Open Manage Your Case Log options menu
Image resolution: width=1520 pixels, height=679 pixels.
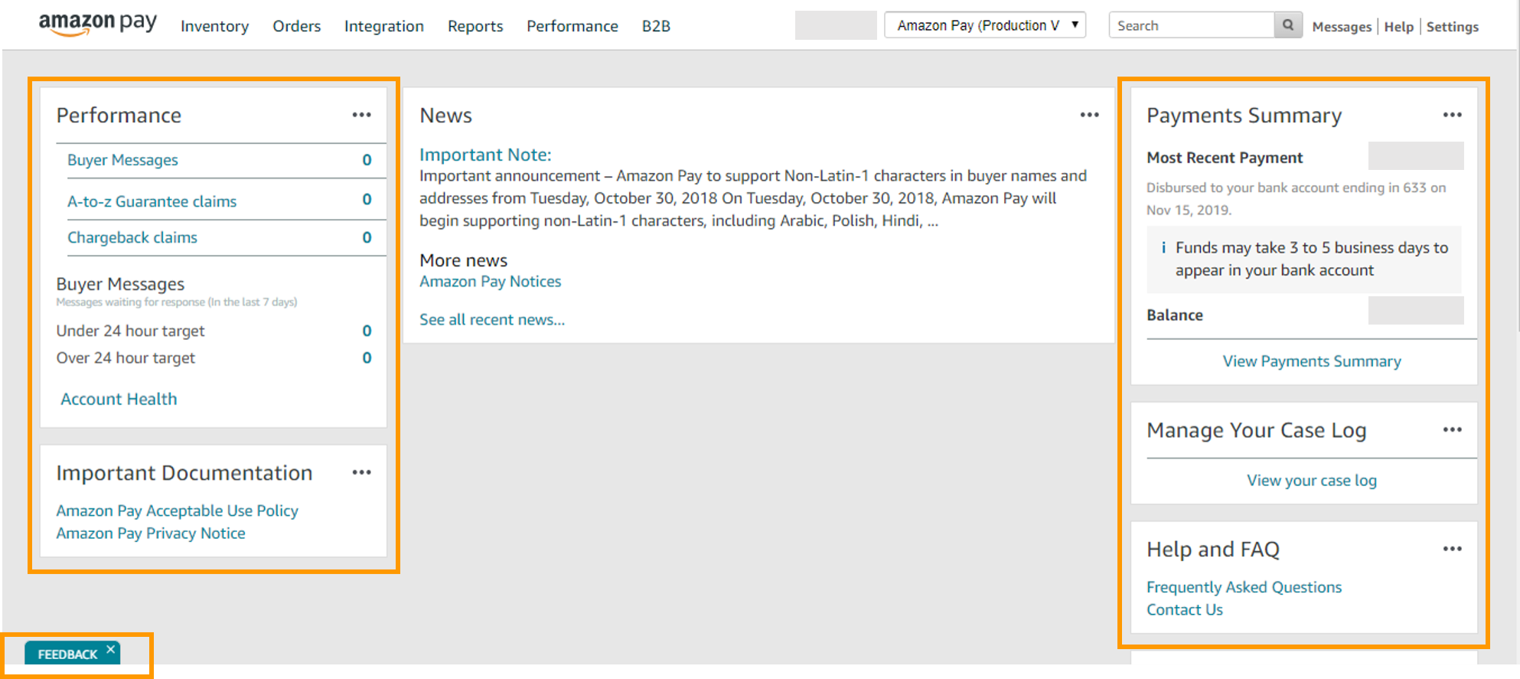(x=1452, y=429)
